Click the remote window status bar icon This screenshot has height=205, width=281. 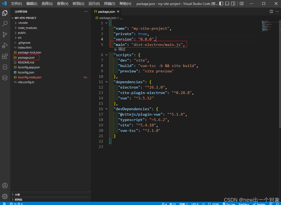tap(4, 204)
